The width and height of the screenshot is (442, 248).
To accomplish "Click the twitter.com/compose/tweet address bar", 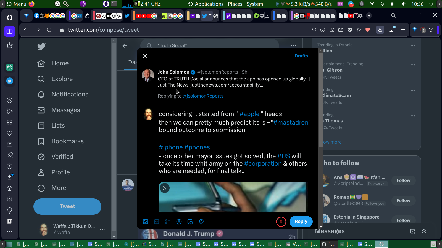I will point(103,30).
